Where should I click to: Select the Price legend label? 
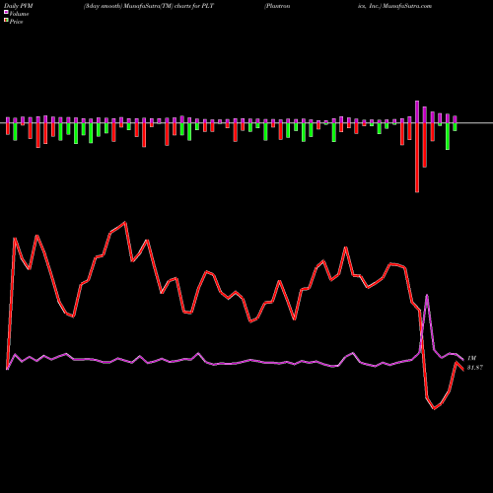(x=16, y=22)
